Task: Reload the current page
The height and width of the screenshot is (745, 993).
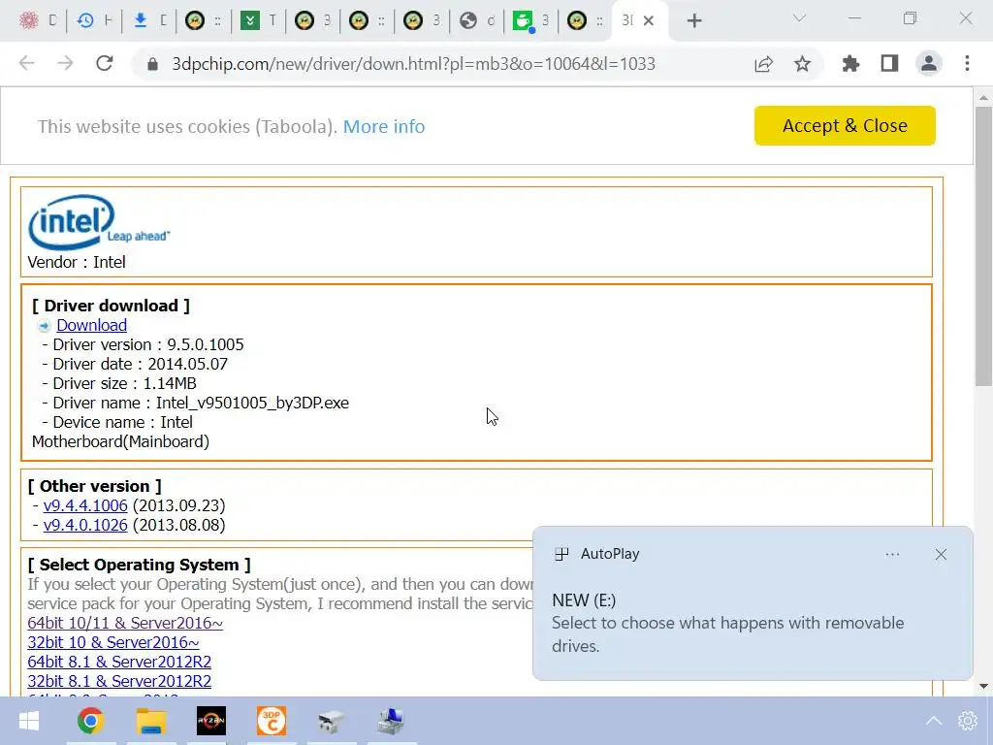Action: pos(105,63)
